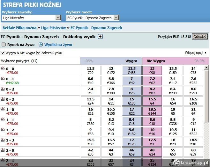
Task: Open the Wybierz mecz dropdown arrow
Action: 116,18
